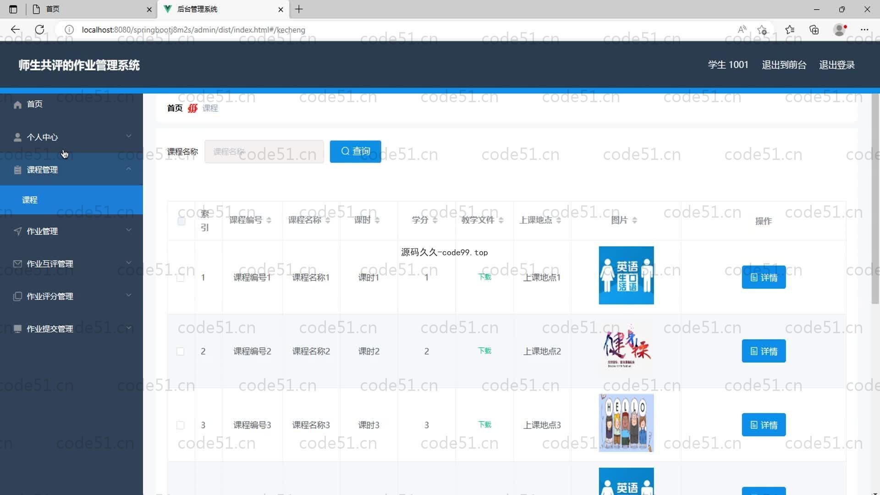This screenshot has height=495, width=880.
Task: Expand the 作业管理 menu chevron
Action: tap(129, 230)
